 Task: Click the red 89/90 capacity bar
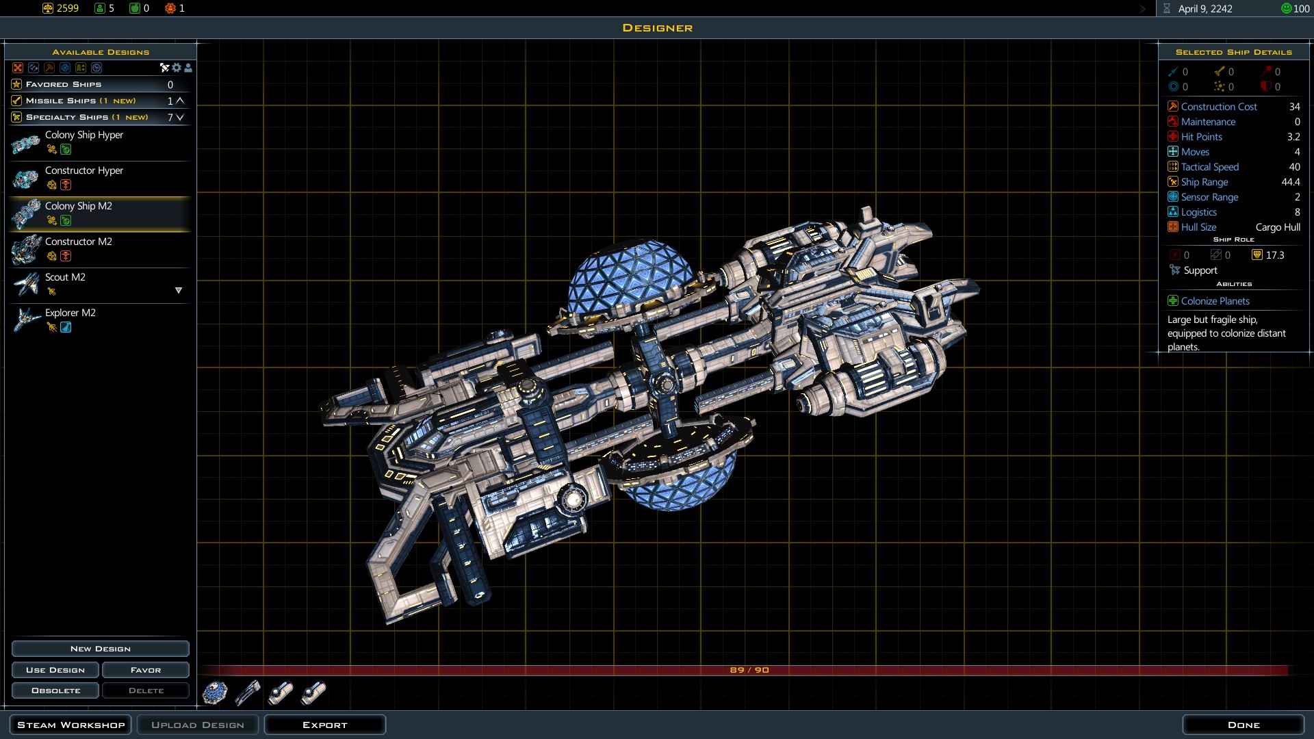click(x=749, y=670)
